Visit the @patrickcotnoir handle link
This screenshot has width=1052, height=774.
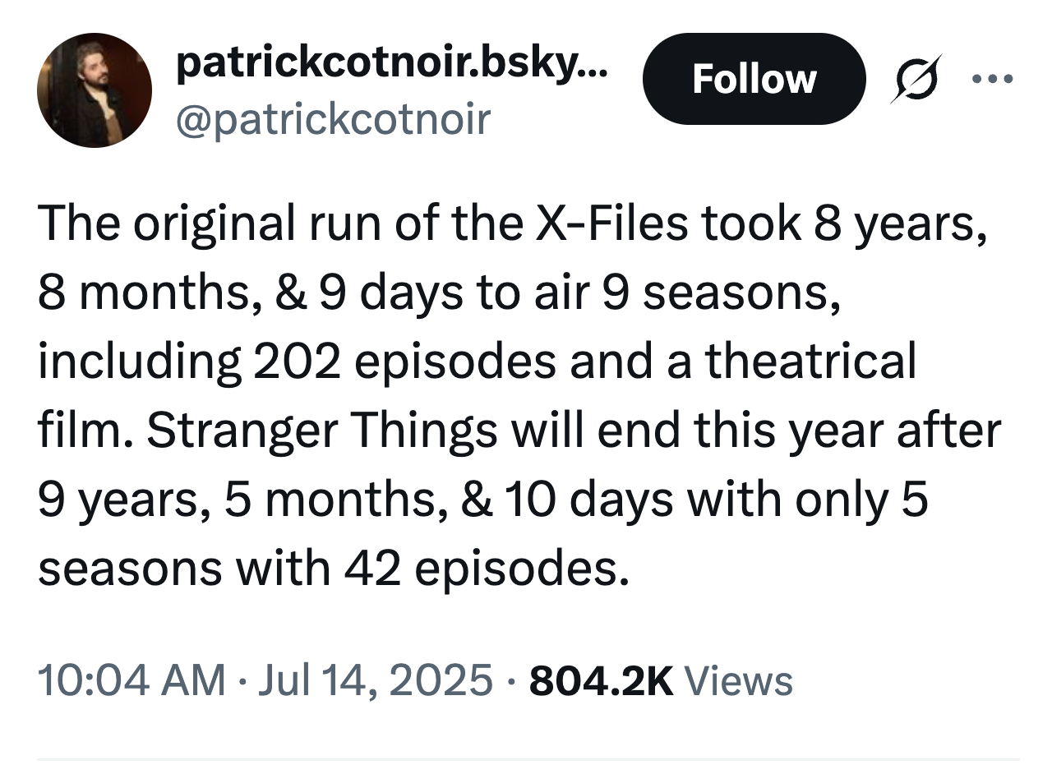coord(332,118)
